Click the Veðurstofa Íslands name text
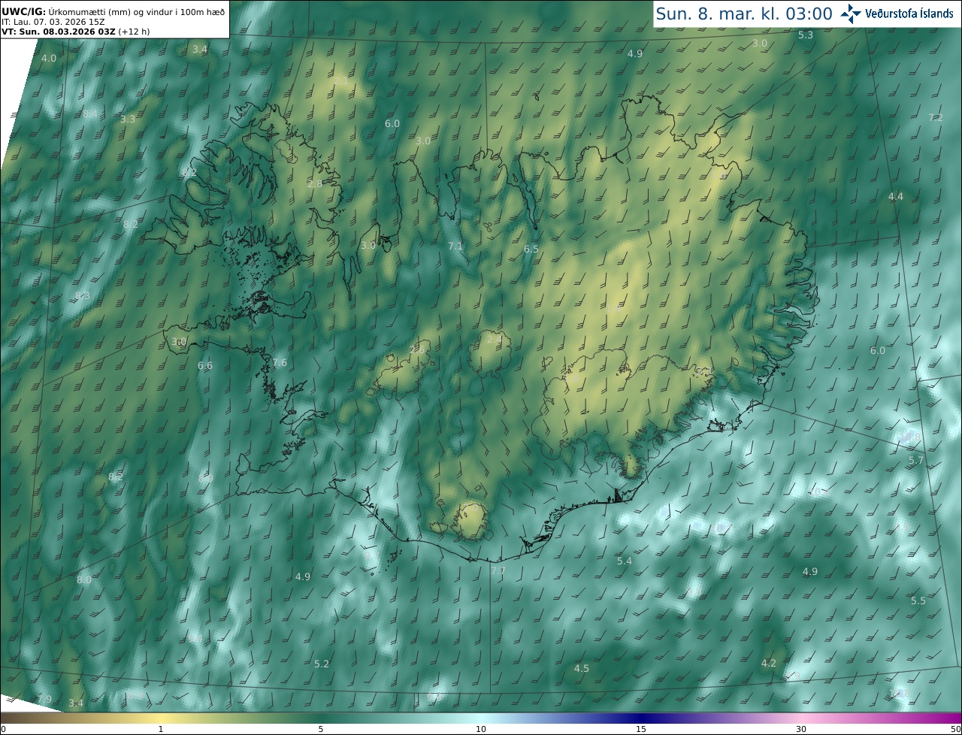962x735 pixels. tap(909, 14)
